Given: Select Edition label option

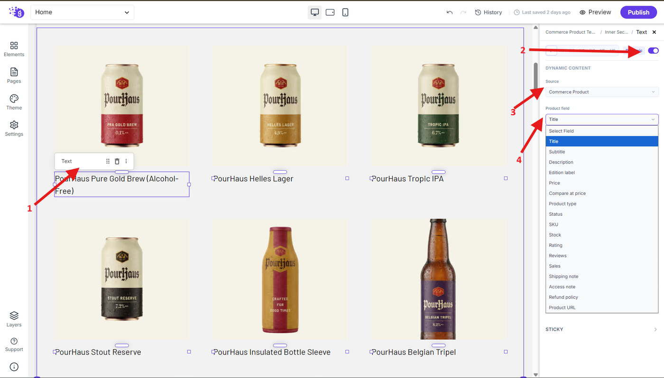Looking at the screenshot, I should tap(602, 173).
